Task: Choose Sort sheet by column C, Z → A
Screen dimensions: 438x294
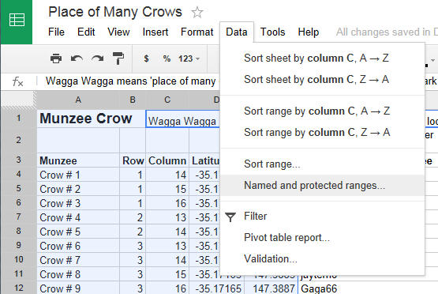Action: click(322, 80)
